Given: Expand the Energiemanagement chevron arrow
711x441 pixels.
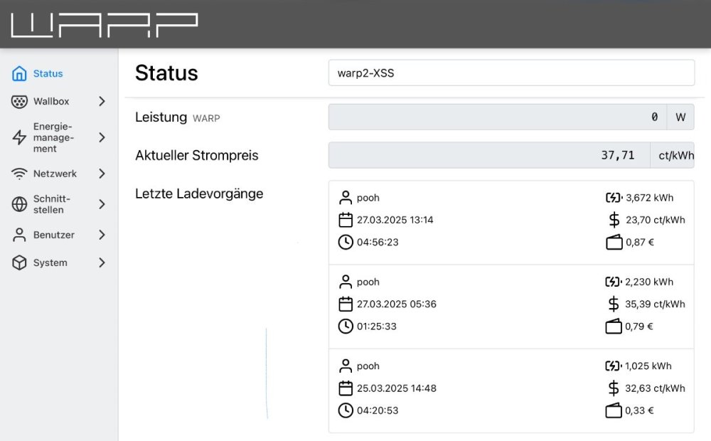Looking at the screenshot, I should 102,138.
